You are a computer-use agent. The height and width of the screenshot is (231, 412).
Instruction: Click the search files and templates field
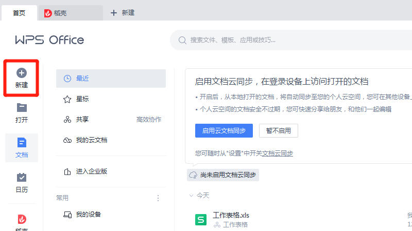pyautogui.click(x=288, y=40)
